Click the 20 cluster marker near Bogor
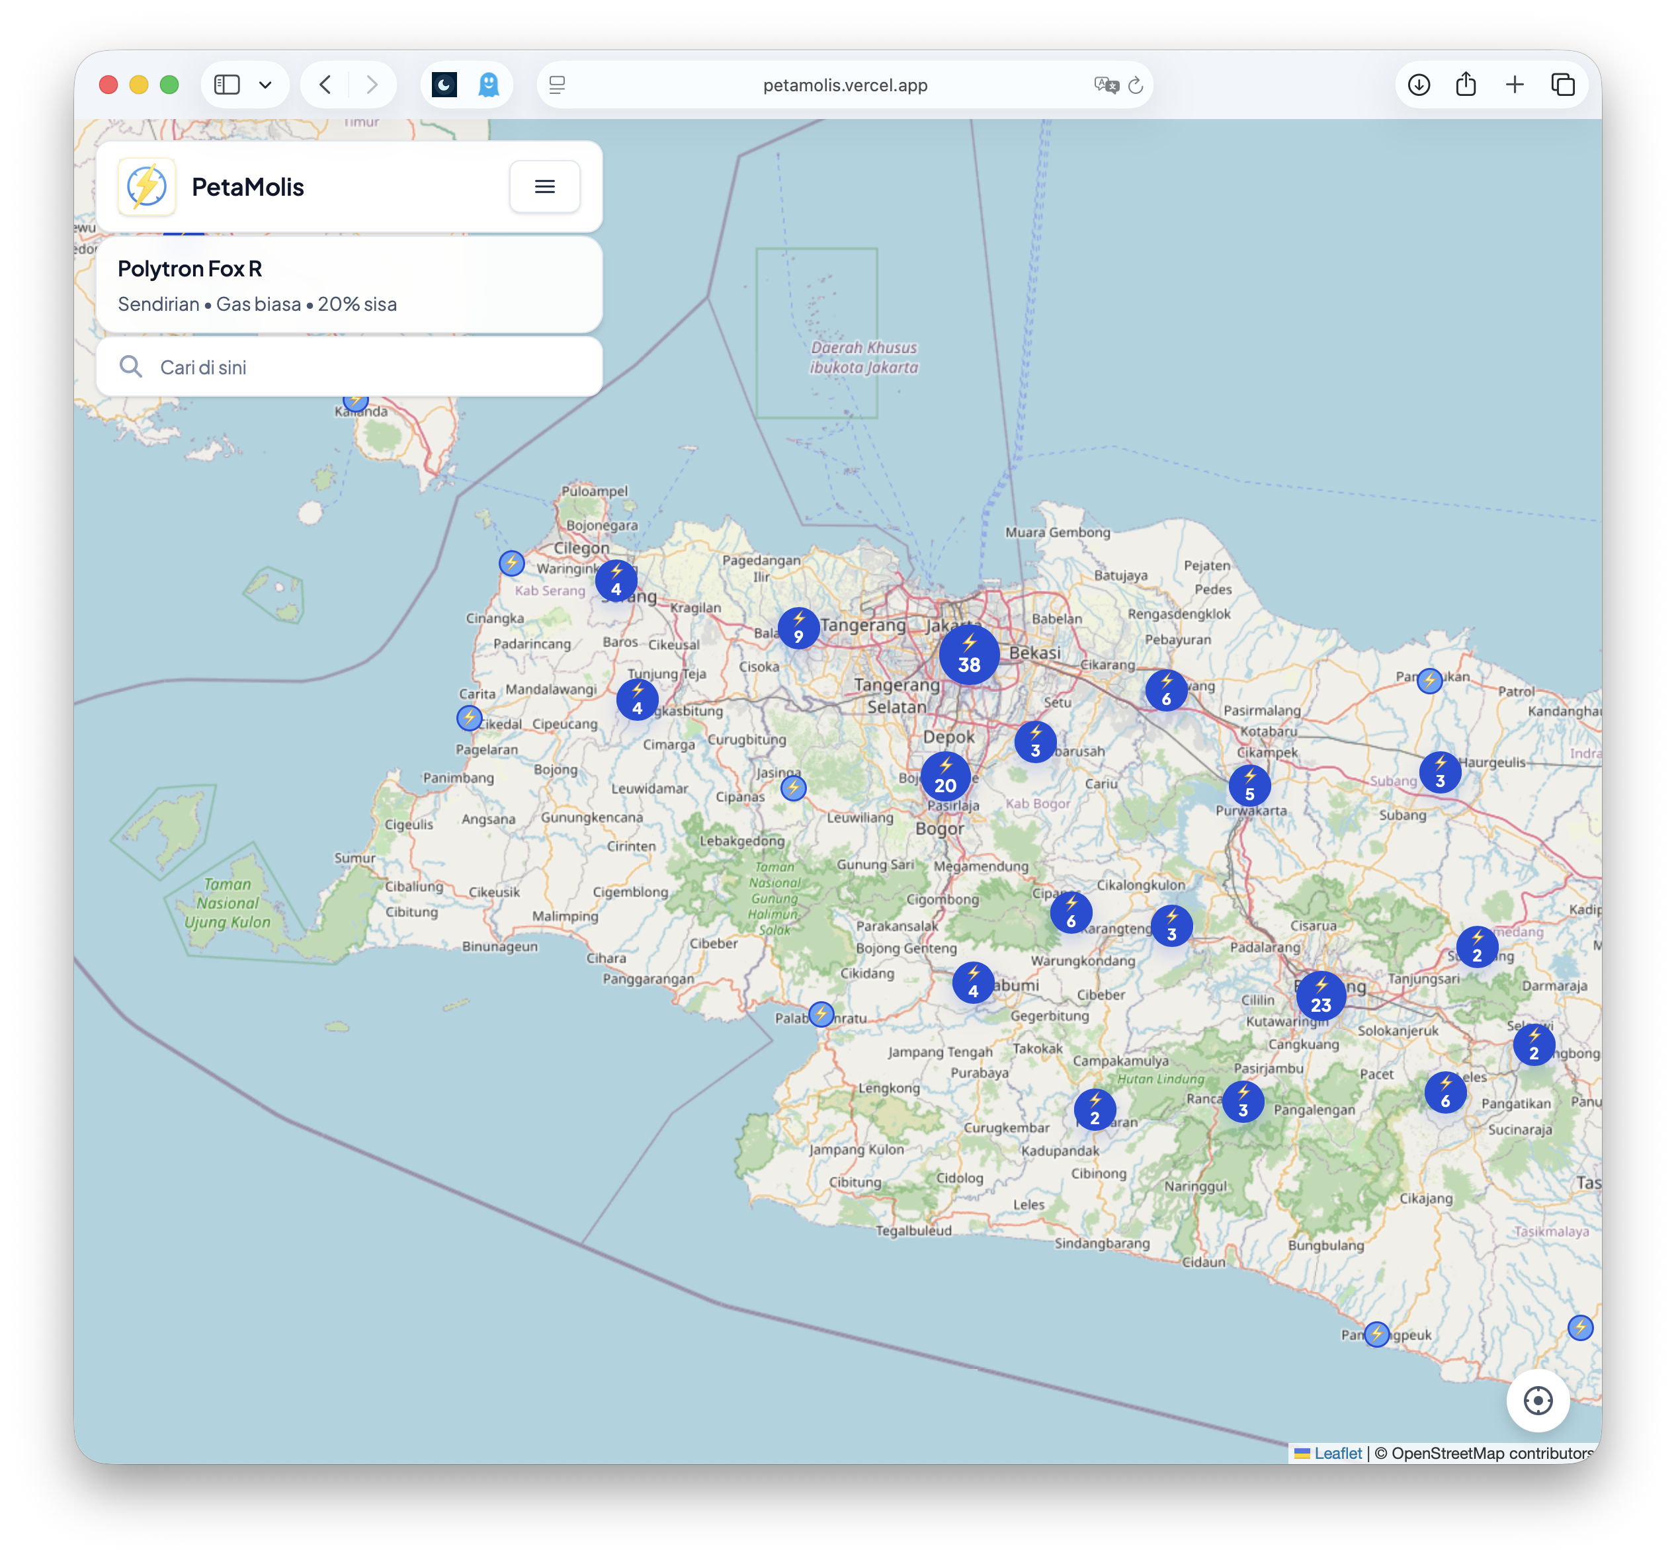1676x1562 pixels. coord(945,777)
